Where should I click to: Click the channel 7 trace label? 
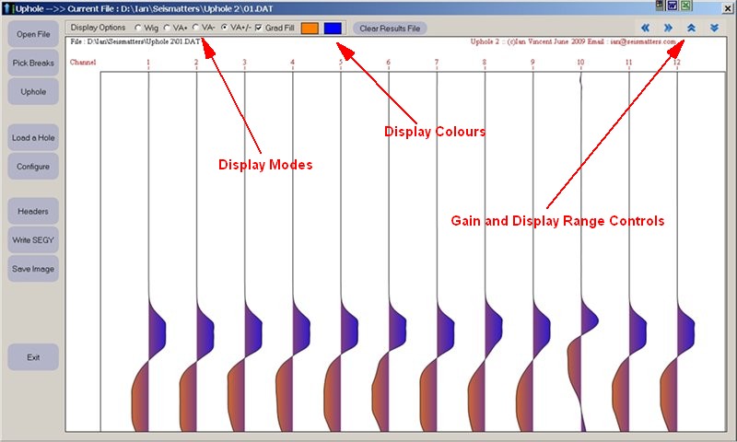point(437,62)
